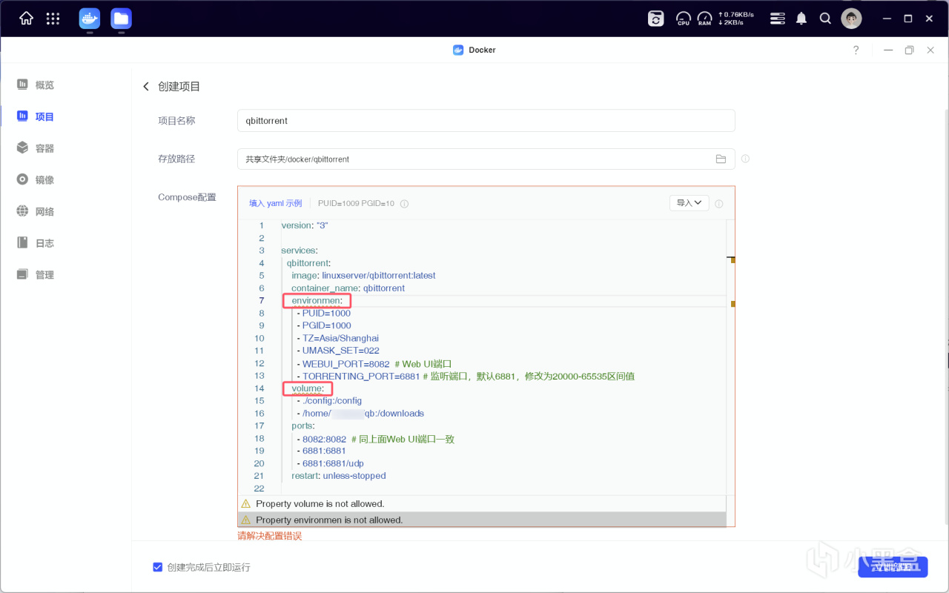
Task: Open the 容器 section
Action: (36, 148)
